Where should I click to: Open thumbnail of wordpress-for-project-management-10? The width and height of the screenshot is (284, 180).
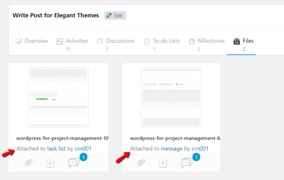(58, 97)
